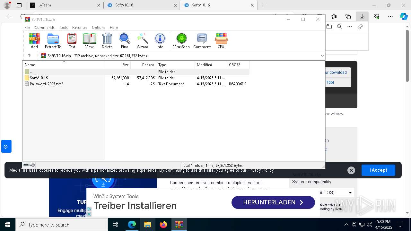Open the OS compatibility dropdown
The width and height of the screenshot is (411, 231).
pyautogui.click(x=350, y=193)
